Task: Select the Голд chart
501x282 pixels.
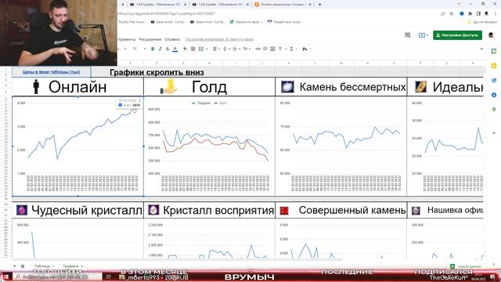Action: [209, 146]
